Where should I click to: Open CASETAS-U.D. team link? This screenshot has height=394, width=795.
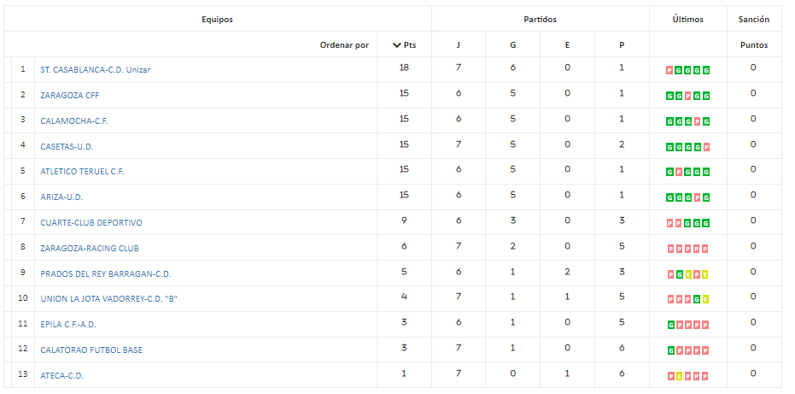click(x=67, y=147)
